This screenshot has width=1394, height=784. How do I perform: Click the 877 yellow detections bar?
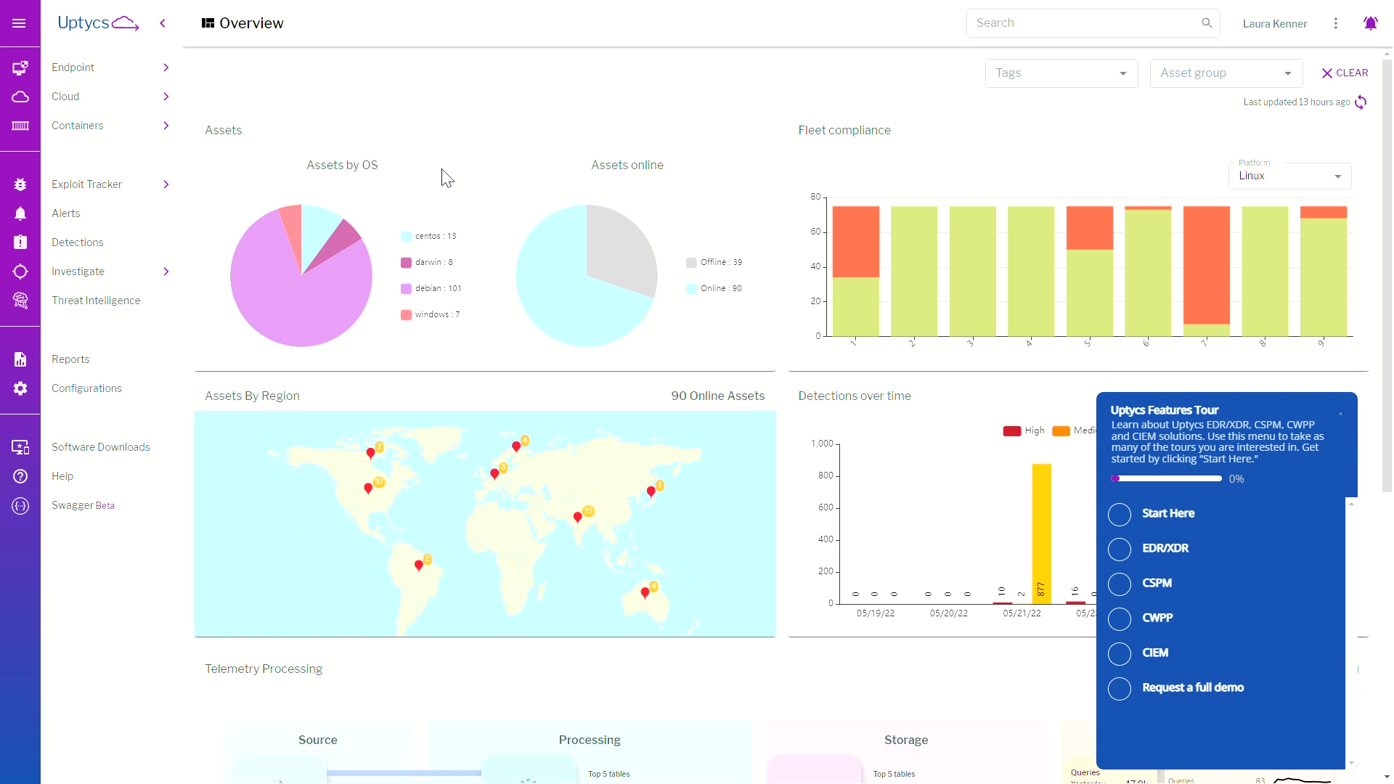(1041, 534)
